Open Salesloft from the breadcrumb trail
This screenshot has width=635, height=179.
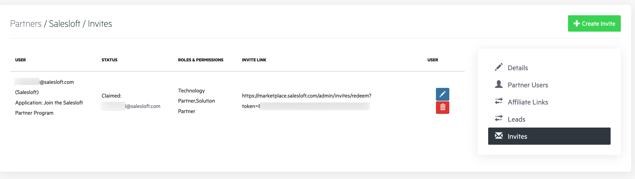pos(64,23)
